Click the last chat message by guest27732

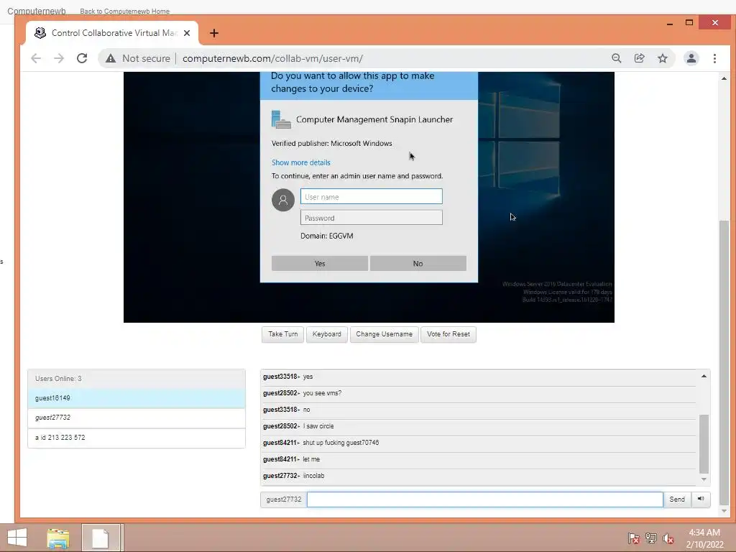pyautogui.click(x=313, y=476)
